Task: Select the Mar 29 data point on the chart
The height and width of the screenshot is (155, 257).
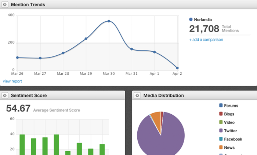Action: pos(86,39)
